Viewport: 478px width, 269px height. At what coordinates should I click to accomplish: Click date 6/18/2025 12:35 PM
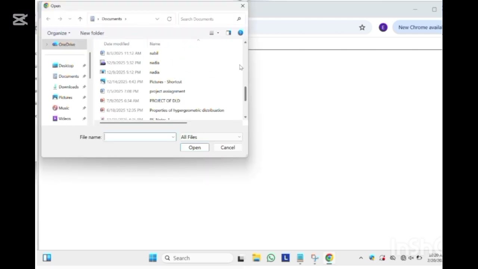tap(125, 110)
